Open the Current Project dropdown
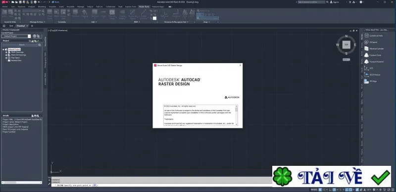The height and width of the screenshot is (192, 396). pos(29,37)
